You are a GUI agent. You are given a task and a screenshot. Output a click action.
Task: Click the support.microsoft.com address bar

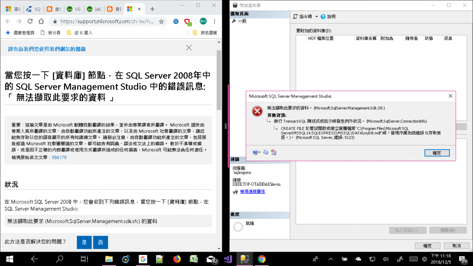pos(107,21)
